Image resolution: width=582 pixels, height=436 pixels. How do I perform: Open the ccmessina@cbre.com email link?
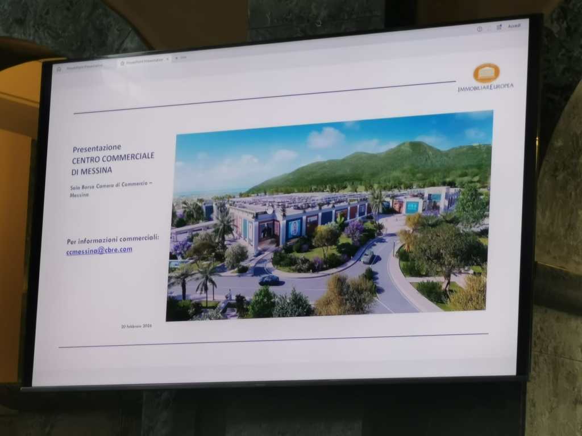tap(99, 250)
